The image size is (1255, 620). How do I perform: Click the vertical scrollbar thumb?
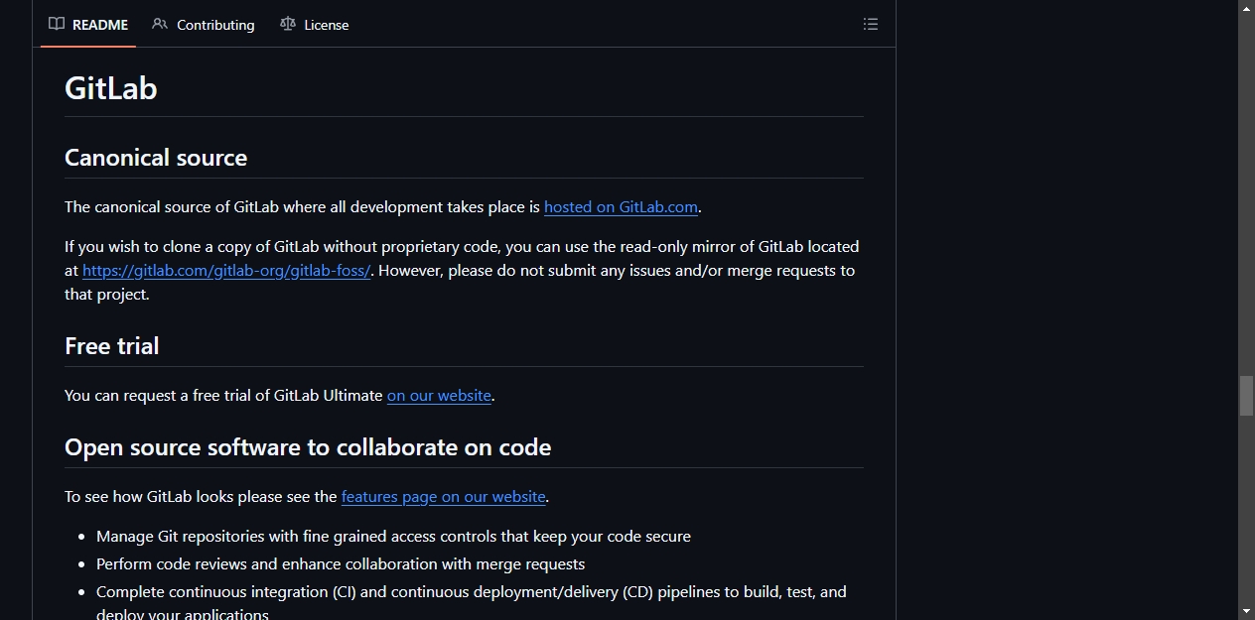1246,396
